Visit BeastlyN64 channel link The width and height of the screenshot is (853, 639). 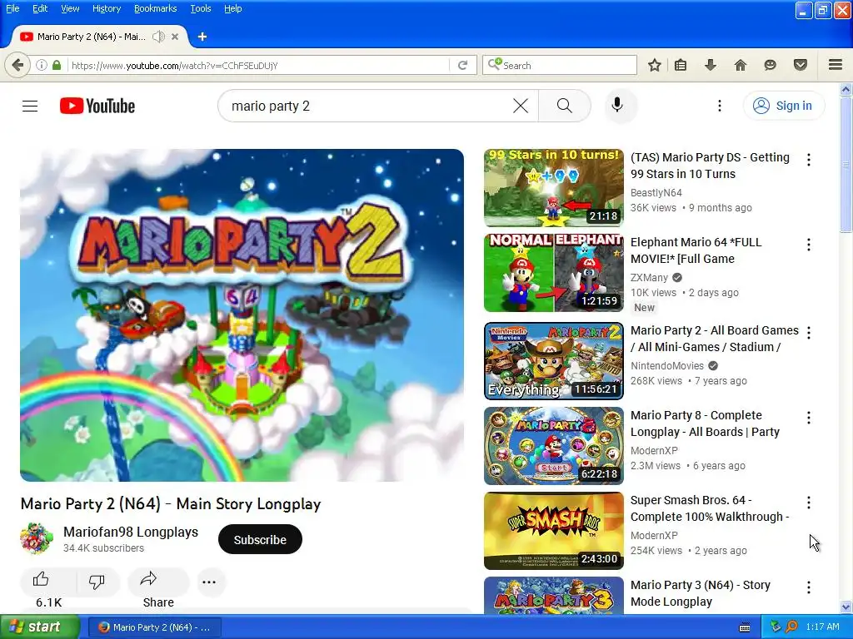pyautogui.click(x=656, y=192)
